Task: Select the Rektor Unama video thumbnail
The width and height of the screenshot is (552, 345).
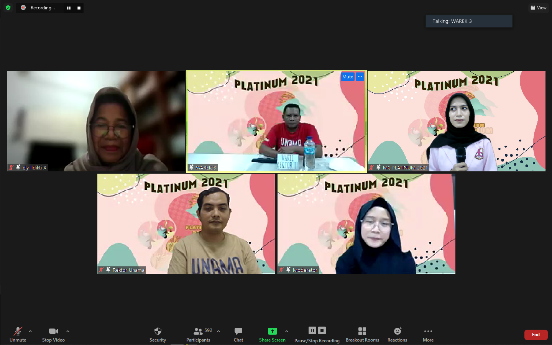Action: [x=186, y=223]
